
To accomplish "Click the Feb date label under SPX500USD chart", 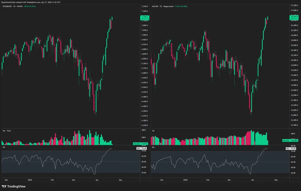I will 52,180.
